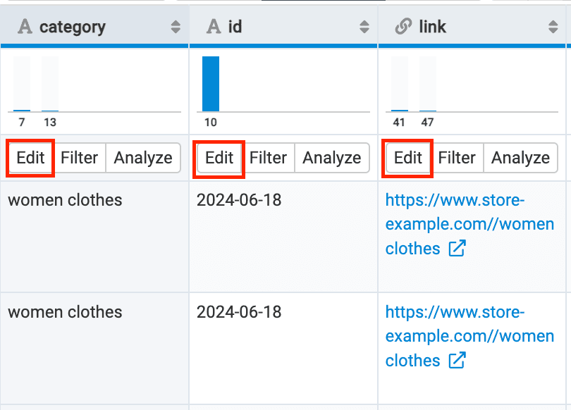Toggle sort arrows on category column
The image size is (571, 410).
pyautogui.click(x=176, y=27)
